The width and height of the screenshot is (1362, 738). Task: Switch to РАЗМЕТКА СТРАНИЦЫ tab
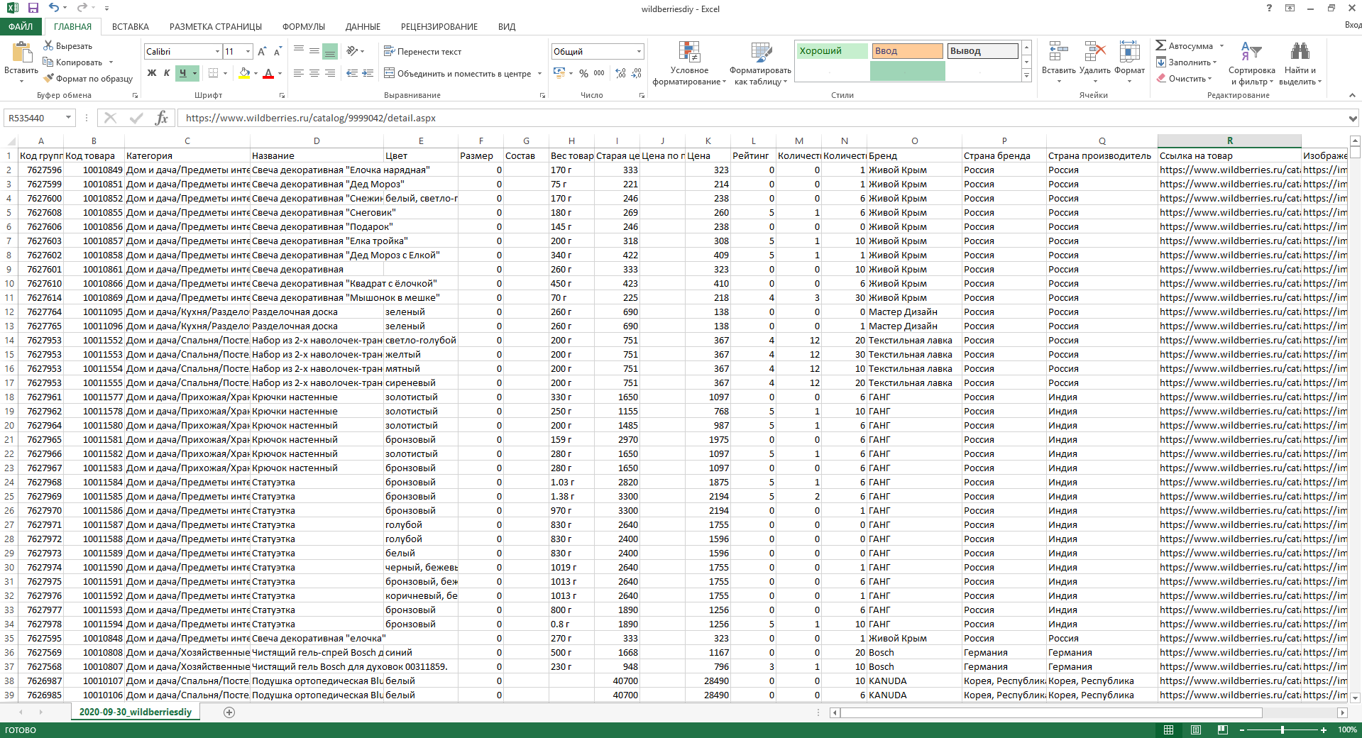[x=216, y=26]
